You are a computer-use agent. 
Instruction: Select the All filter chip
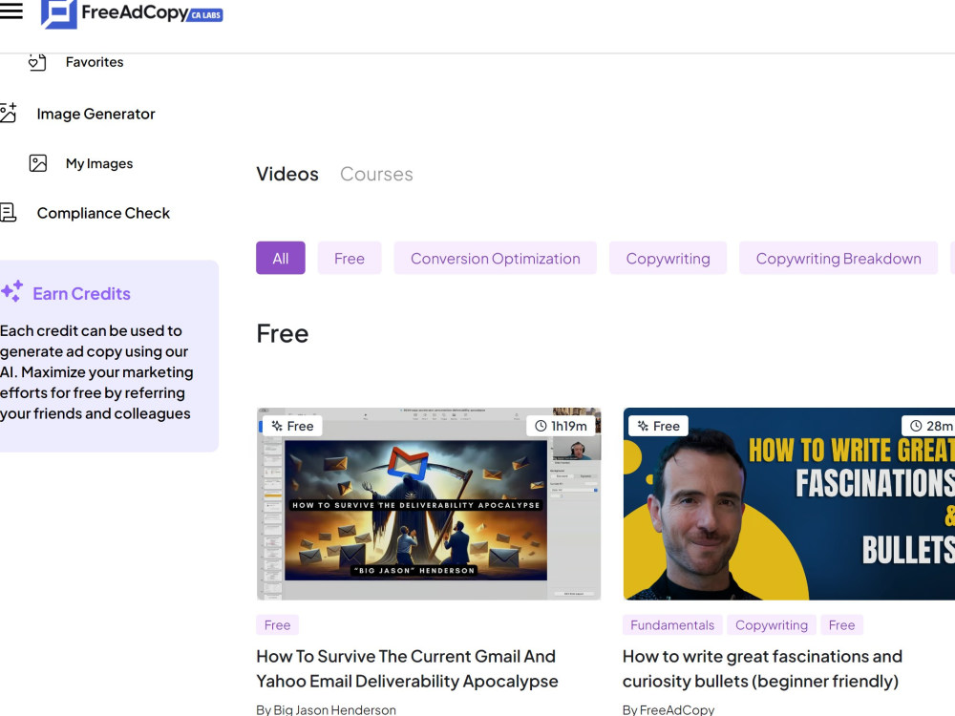280,258
